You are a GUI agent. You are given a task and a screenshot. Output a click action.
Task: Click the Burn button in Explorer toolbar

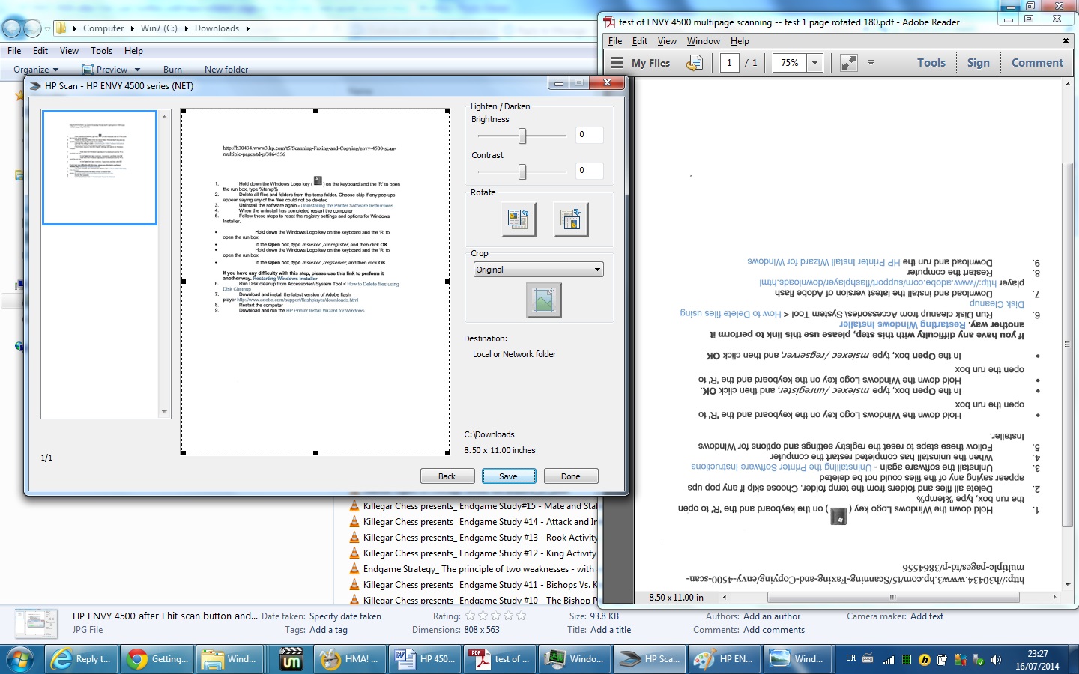172,70
